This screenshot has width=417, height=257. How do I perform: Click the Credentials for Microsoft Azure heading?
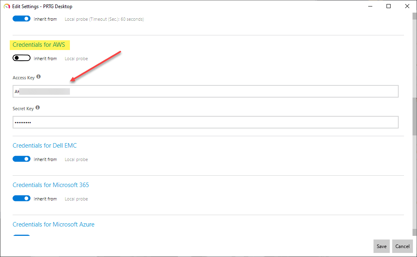(x=53, y=224)
